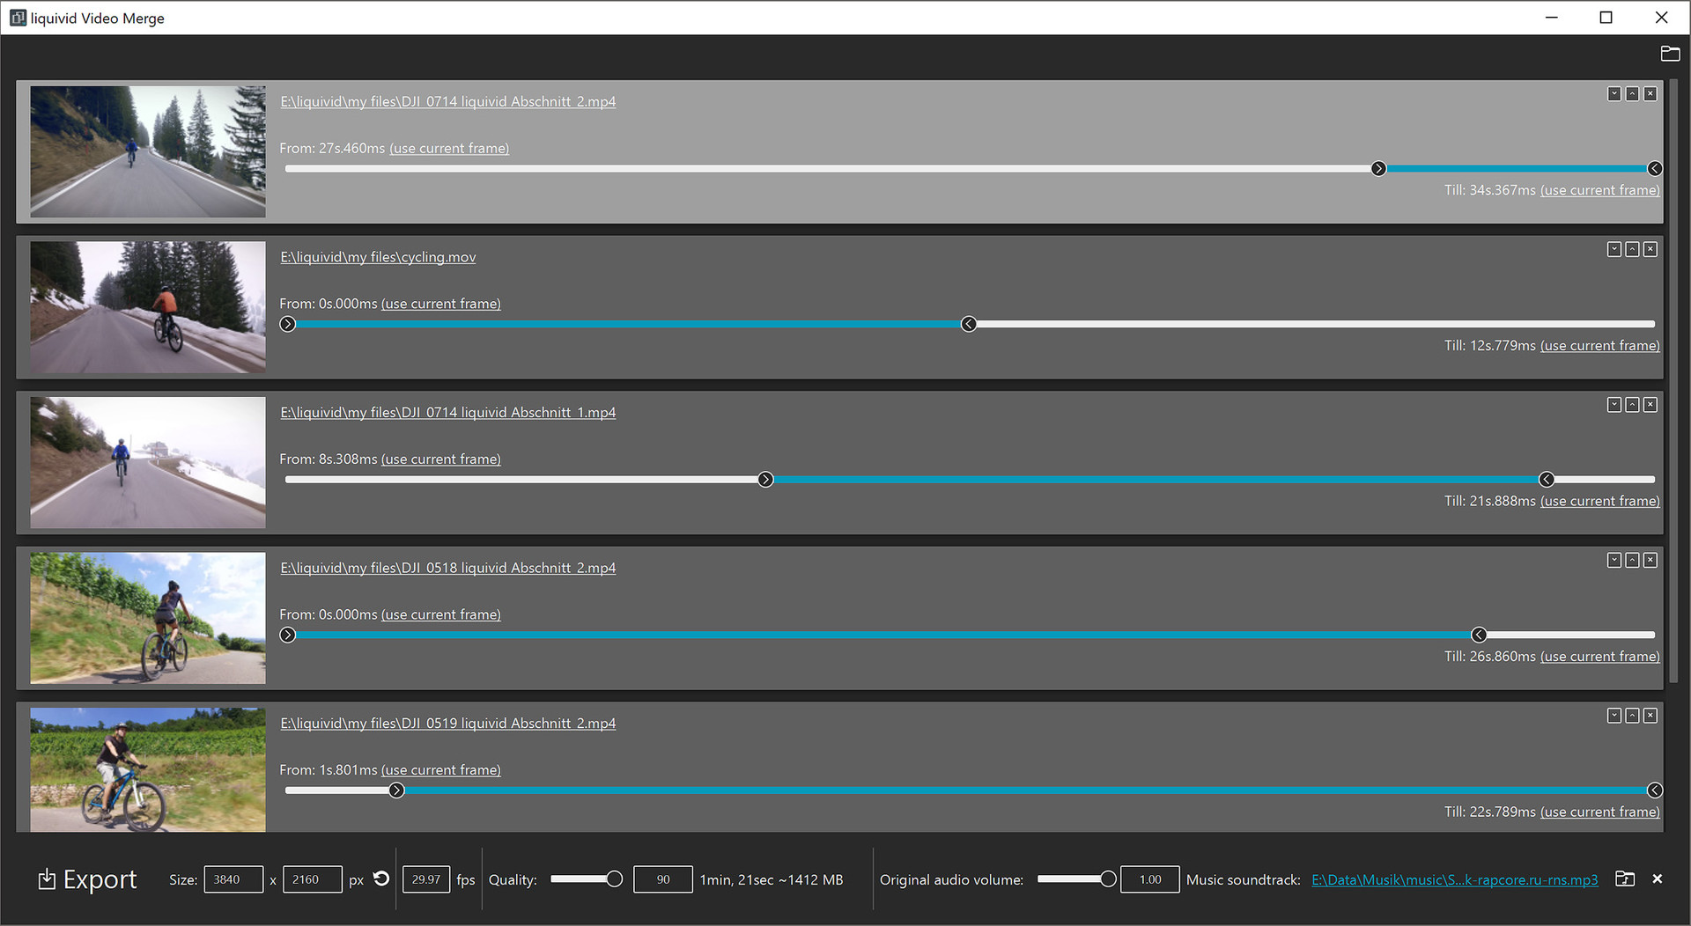
Task: Select the orange cyclist video thumbnail
Action: (148, 307)
